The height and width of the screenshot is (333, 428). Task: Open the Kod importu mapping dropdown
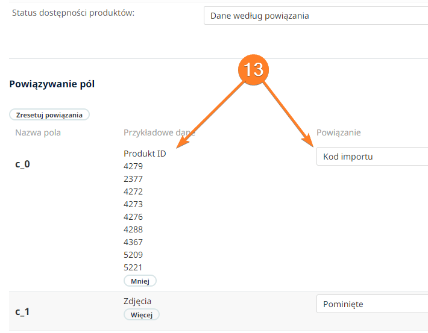coord(373,157)
